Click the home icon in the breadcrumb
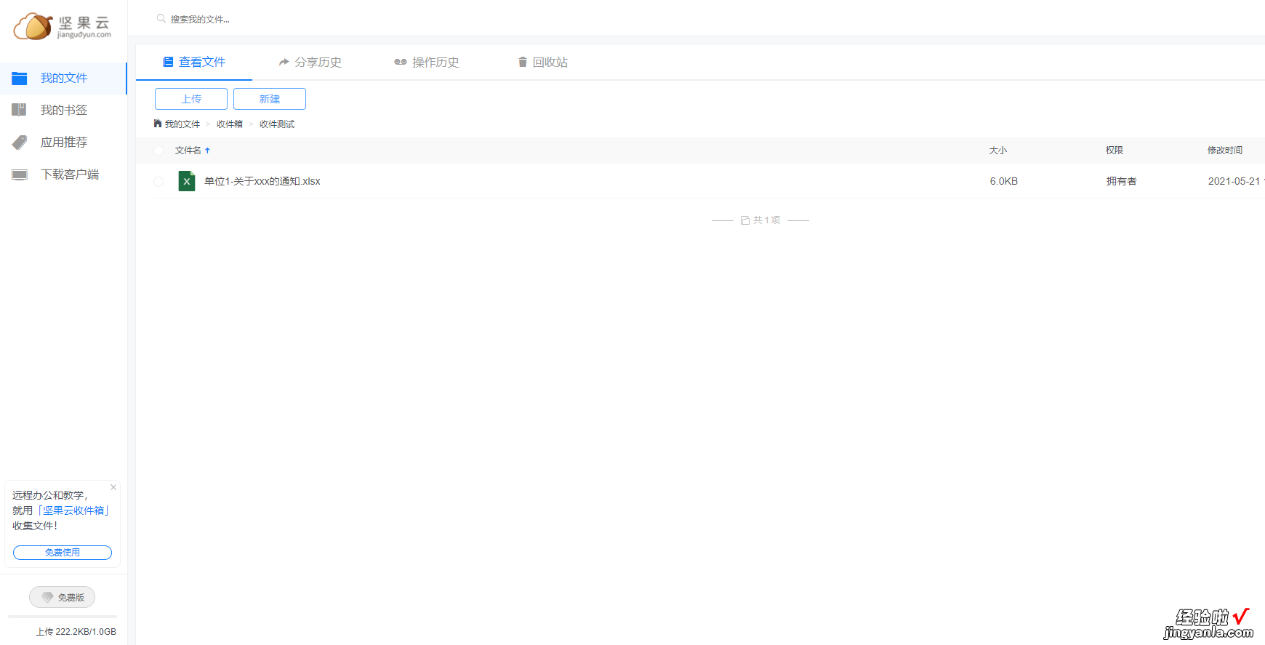1265x645 pixels. [x=158, y=124]
